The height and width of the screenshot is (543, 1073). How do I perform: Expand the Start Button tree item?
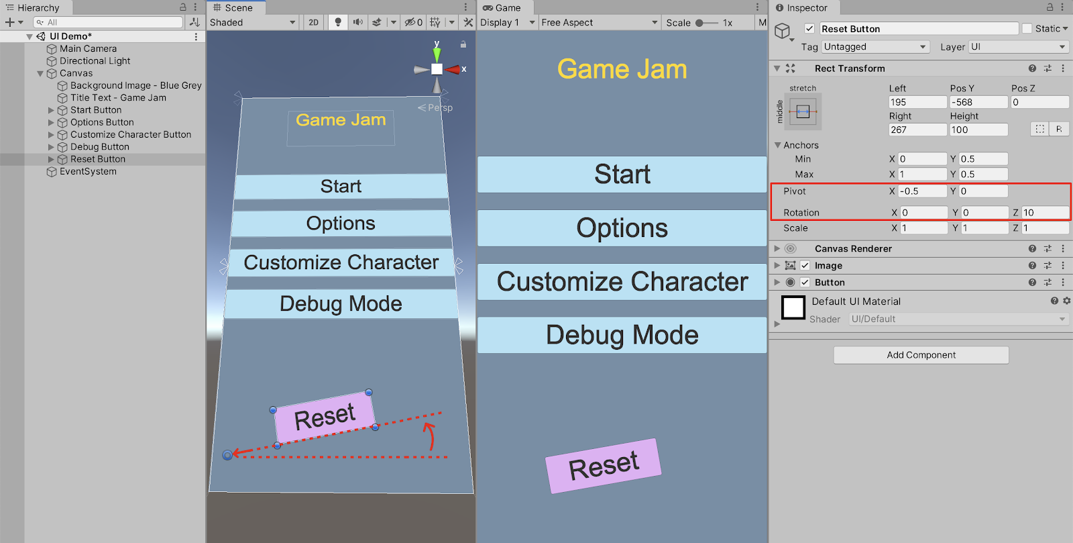(51, 110)
